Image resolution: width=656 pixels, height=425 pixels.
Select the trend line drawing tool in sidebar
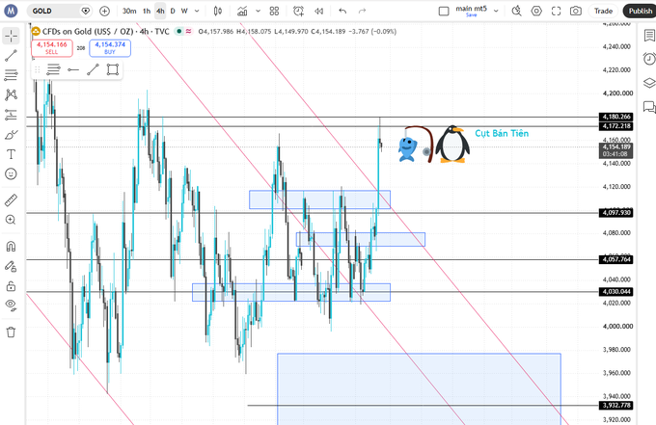(x=11, y=56)
